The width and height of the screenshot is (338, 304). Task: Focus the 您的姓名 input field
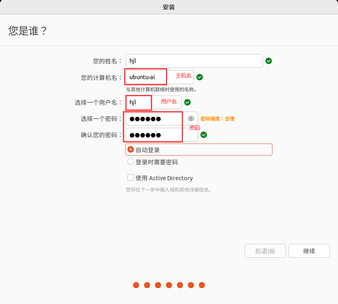194,61
